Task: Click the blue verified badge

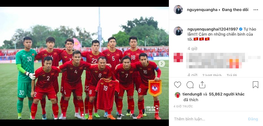Action: pyautogui.click(x=241, y=29)
